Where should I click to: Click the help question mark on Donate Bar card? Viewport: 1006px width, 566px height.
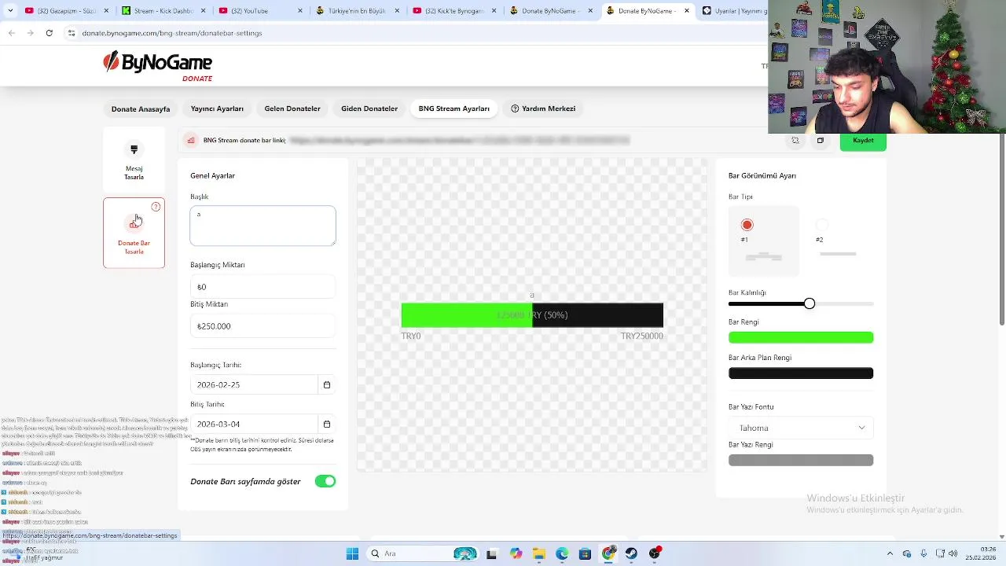[156, 207]
